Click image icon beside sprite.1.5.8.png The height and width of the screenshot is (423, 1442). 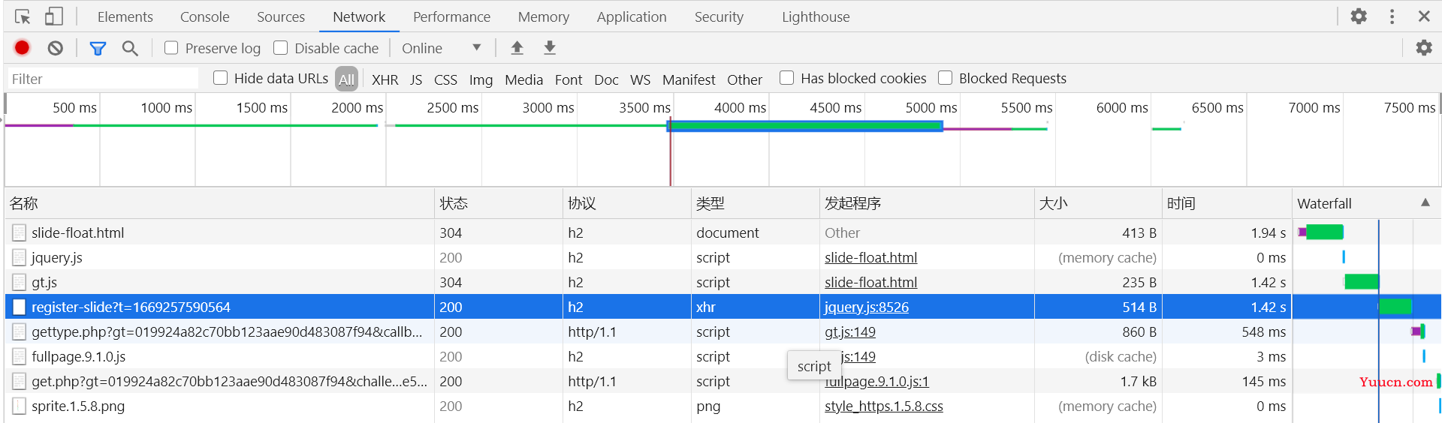[x=19, y=406]
